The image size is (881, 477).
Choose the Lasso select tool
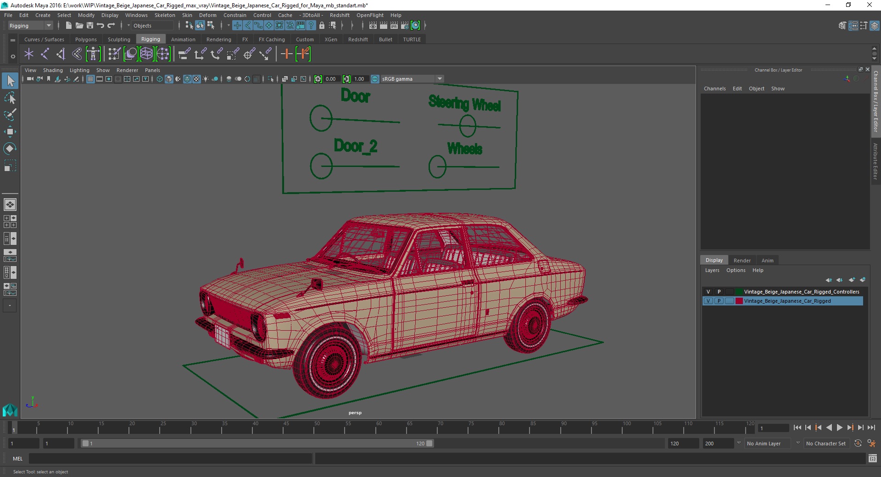[10, 98]
